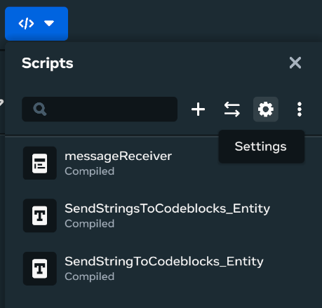
Task: Click the Scripts panel title
Action: click(48, 63)
